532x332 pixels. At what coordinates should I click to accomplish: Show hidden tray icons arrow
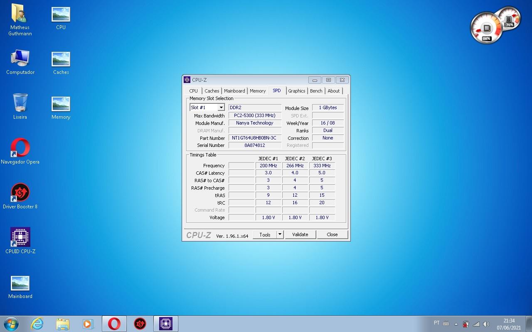pyautogui.click(x=456, y=324)
